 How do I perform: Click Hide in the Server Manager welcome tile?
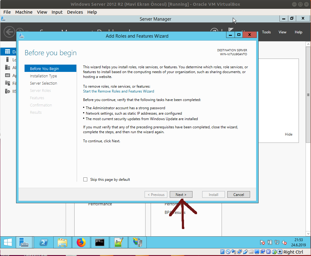coord(289,134)
